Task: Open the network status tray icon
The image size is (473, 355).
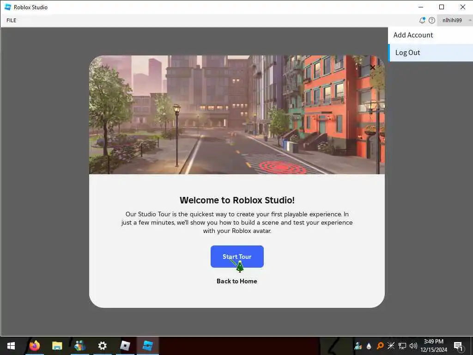Action: (x=402, y=346)
